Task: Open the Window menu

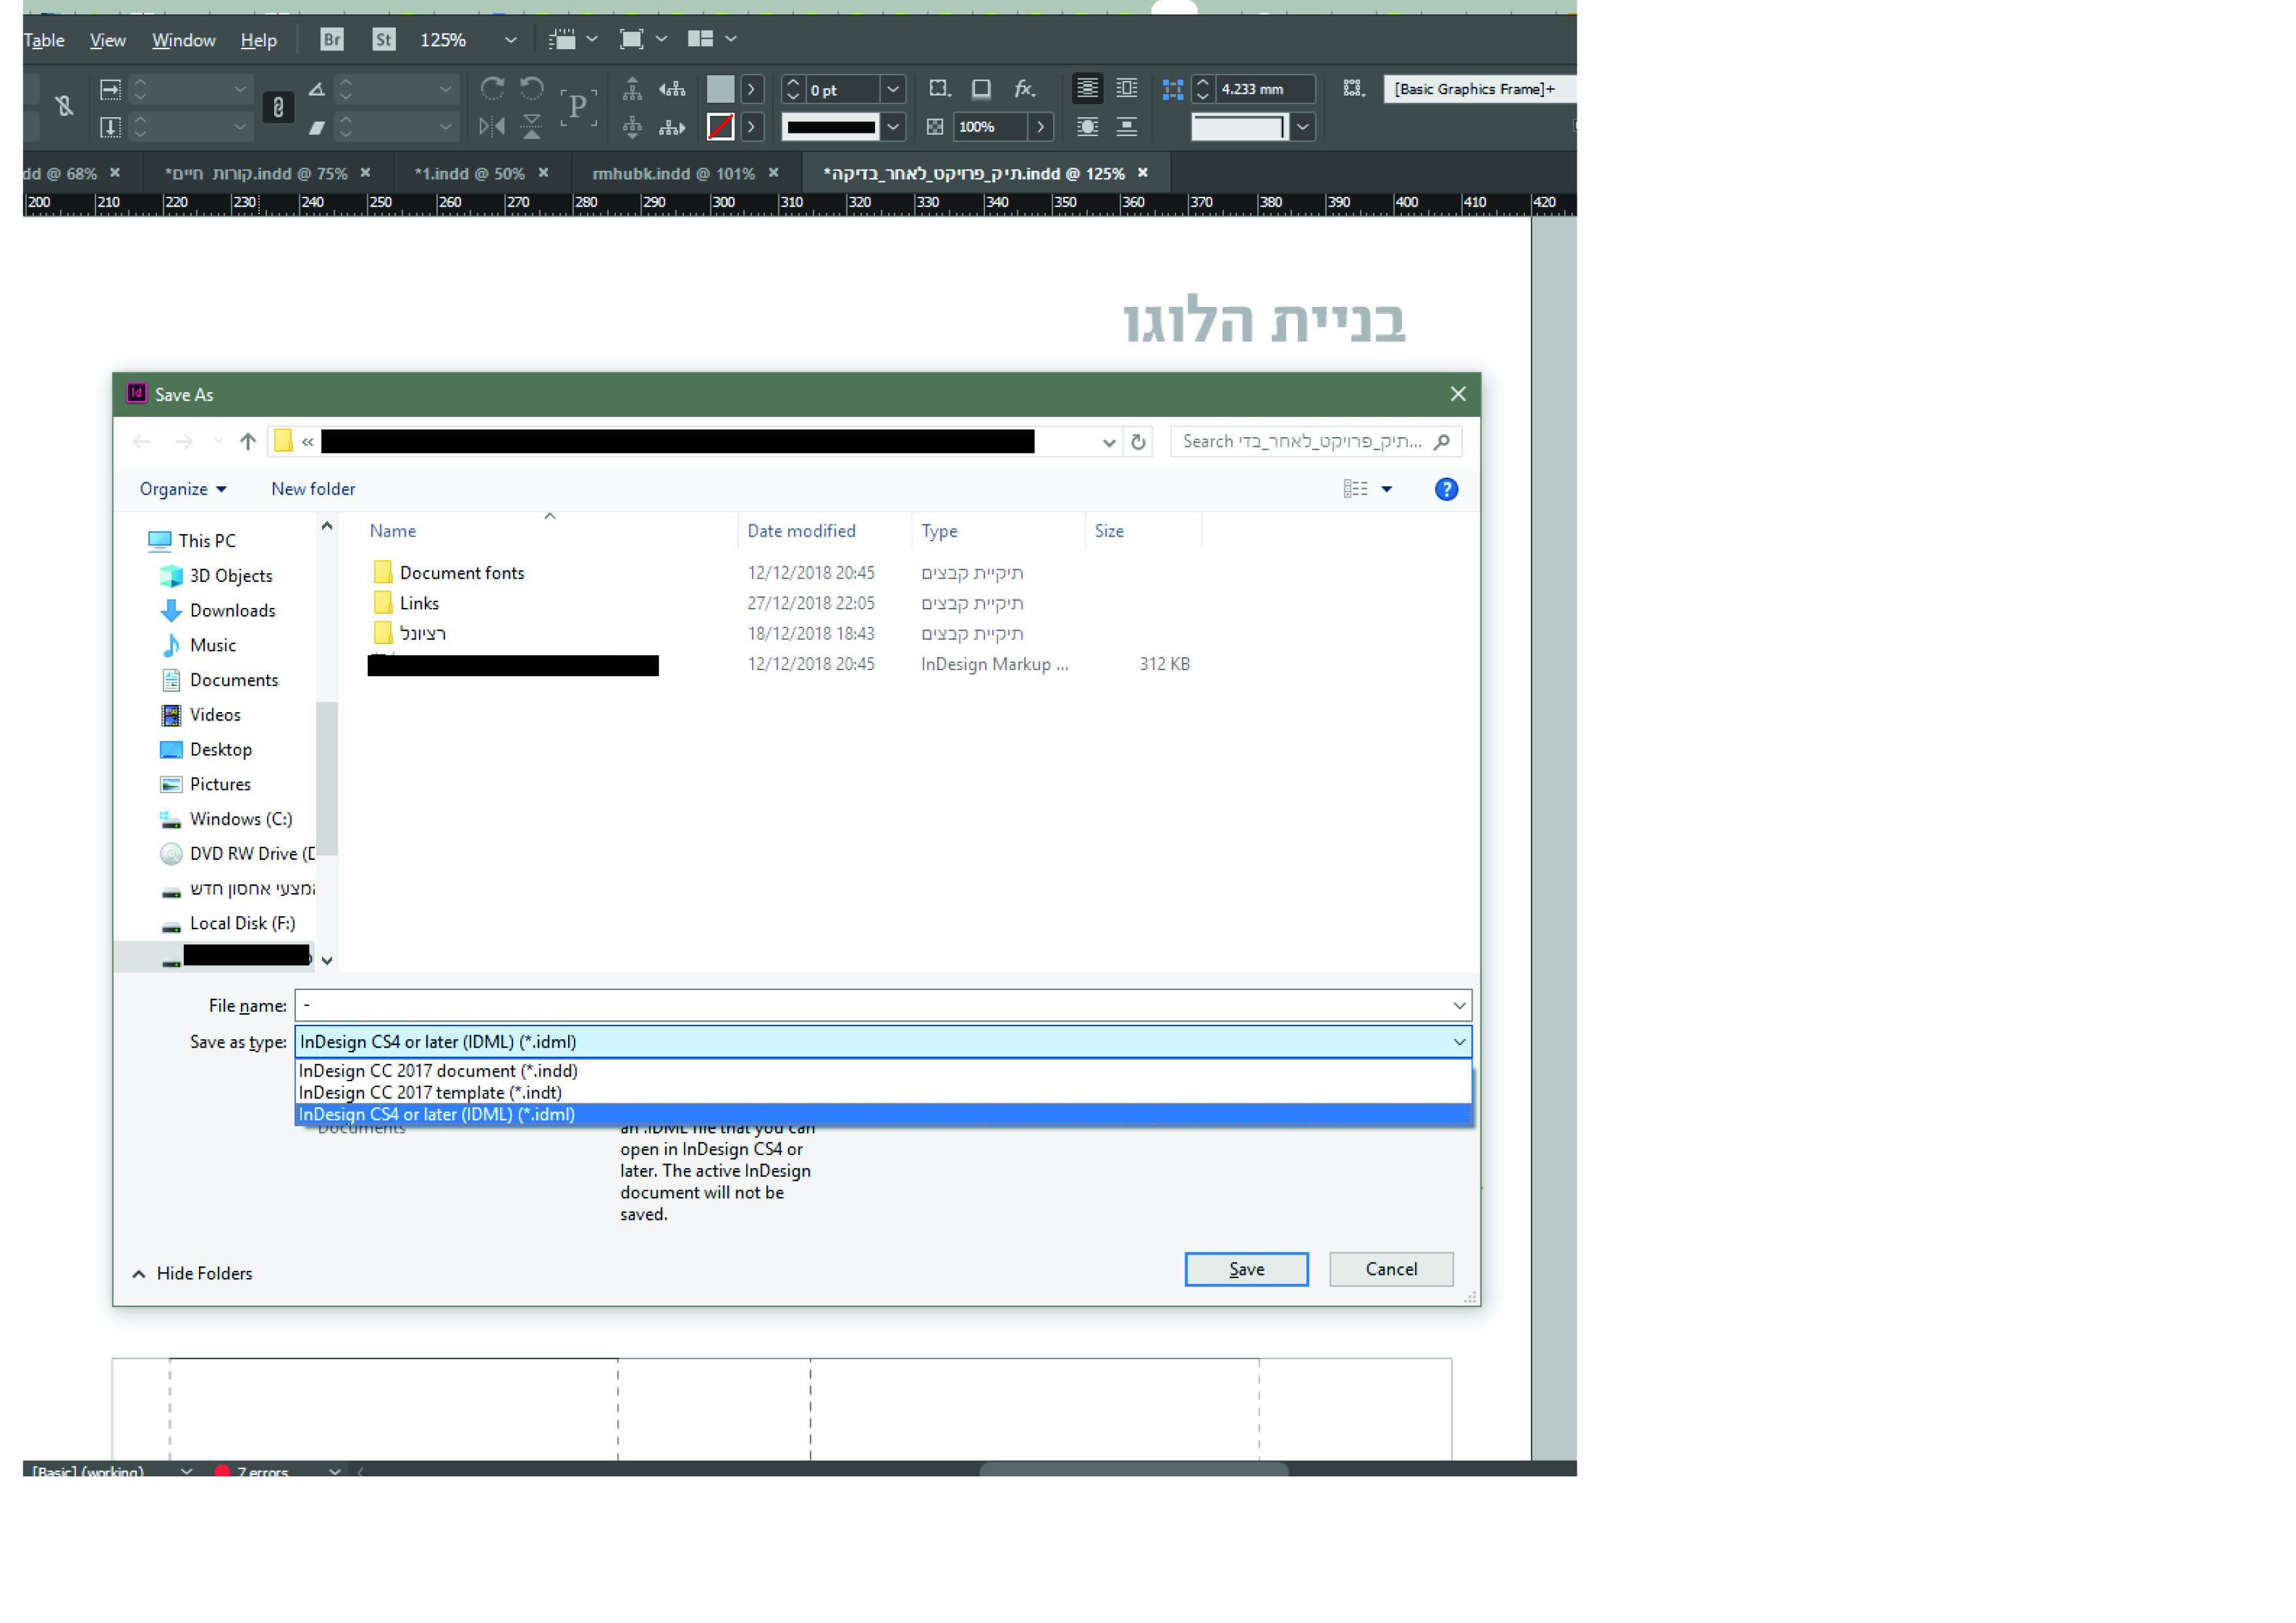Action: pyautogui.click(x=183, y=40)
